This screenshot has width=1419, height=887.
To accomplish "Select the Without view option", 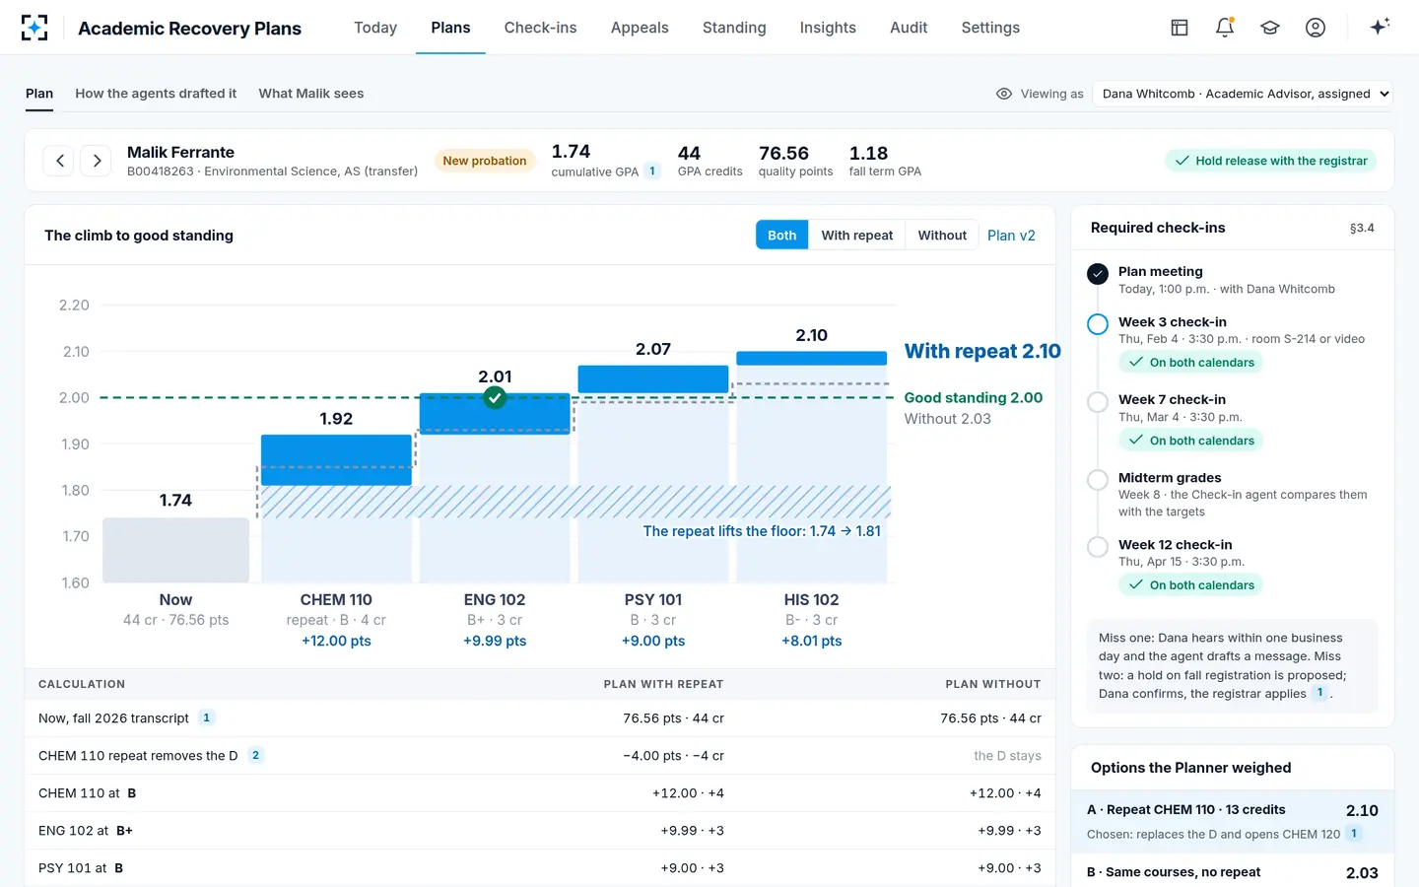I will point(942,236).
